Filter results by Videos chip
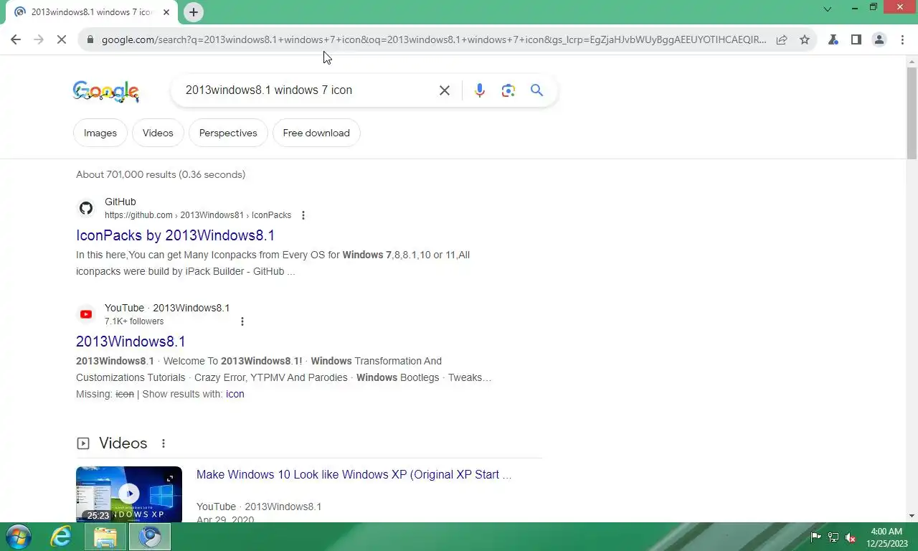The image size is (918, 551). pyautogui.click(x=158, y=133)
